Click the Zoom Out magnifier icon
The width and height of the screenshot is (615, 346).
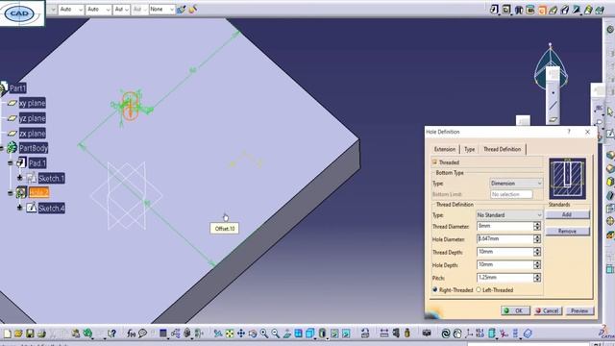[276, 334]
